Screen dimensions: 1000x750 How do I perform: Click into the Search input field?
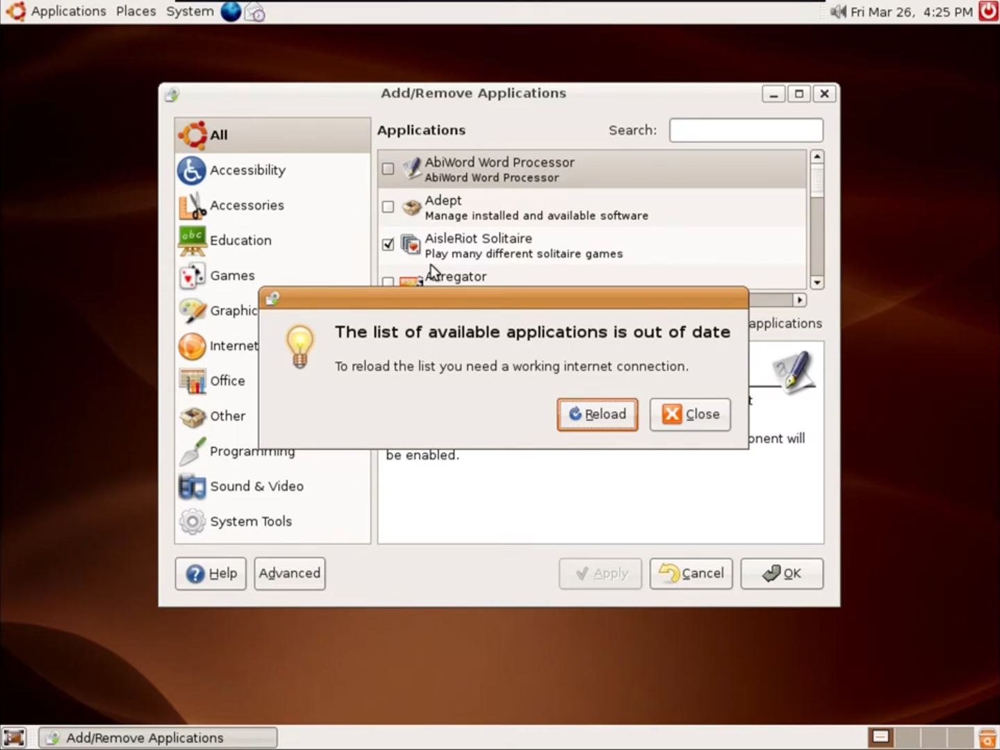click(x=746, y=131)
